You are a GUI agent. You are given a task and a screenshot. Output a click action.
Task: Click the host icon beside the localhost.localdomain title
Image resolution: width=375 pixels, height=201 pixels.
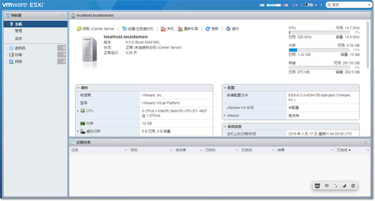[x=73, y=15]
